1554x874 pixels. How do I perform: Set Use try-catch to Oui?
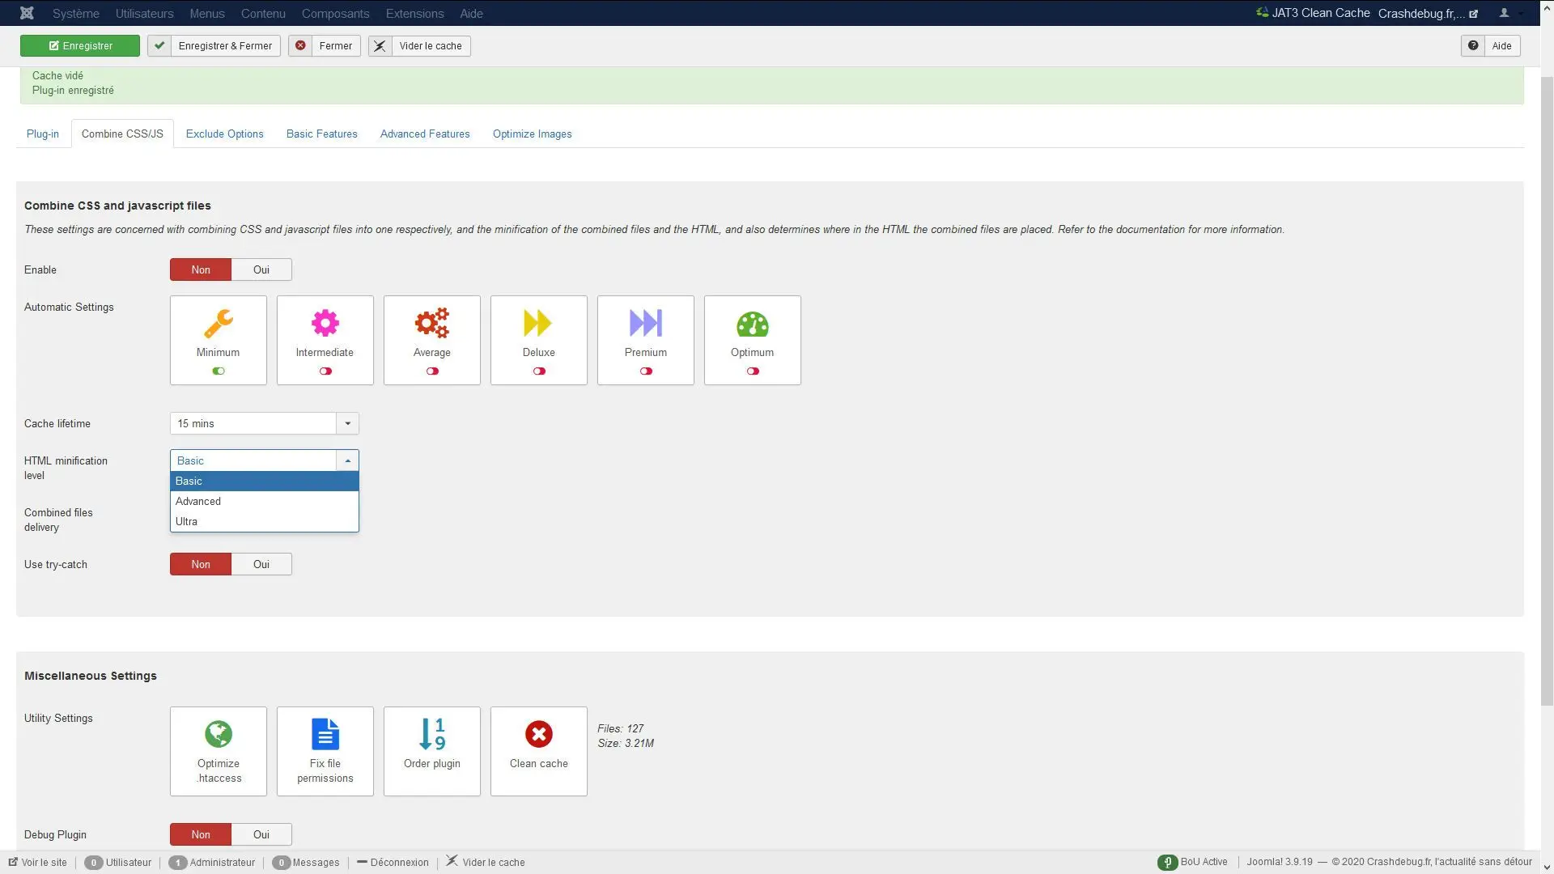click(261, 564)
